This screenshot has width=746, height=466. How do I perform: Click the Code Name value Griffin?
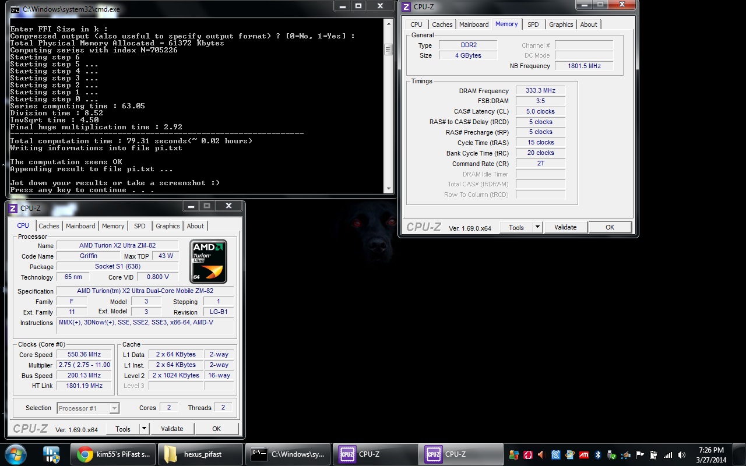point(89,256)
